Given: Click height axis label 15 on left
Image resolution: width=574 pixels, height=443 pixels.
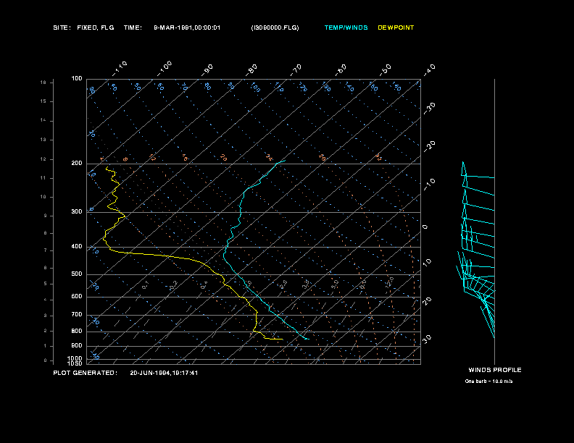Looking at the screenshot, I should click(x=43, y=101).
